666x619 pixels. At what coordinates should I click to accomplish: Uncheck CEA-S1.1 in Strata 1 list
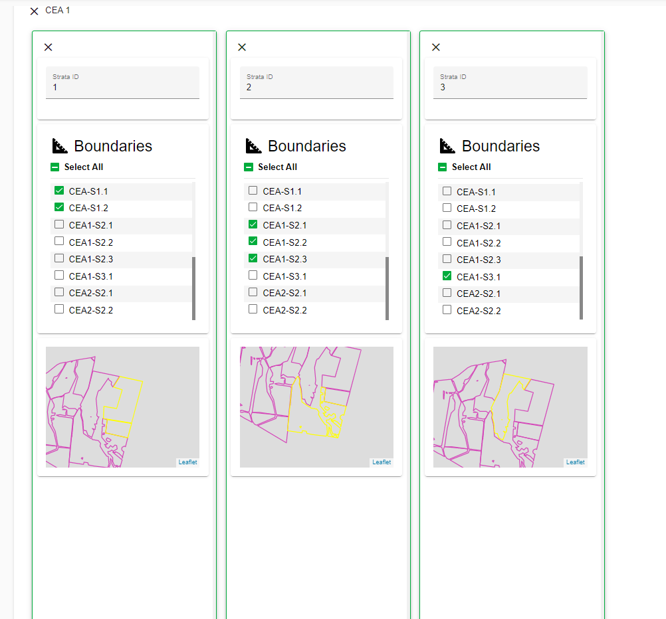[x=59, y=191]
